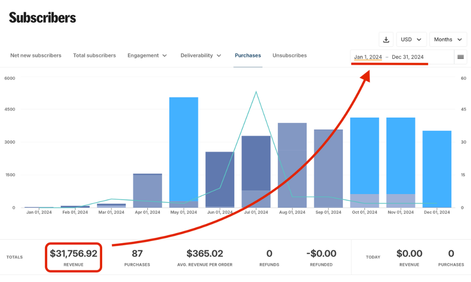Click the Jan 1, 2024 start date
Viewport: 471px width, 282px height.
(368, 57)
